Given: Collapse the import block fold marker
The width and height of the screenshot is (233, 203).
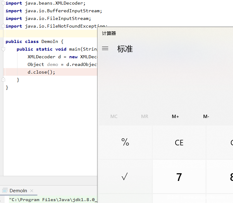Looking at the screenshot, I should click(x=3, y=3).
